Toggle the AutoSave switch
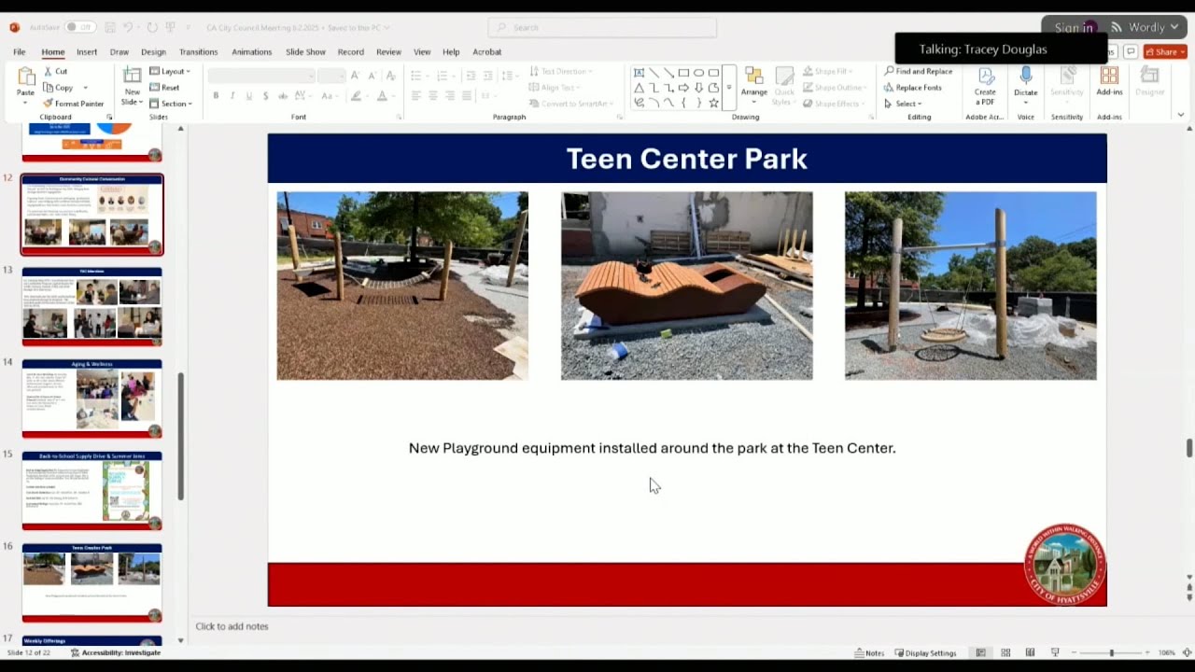Viewport: 1195px width, 672px height. 78,27
